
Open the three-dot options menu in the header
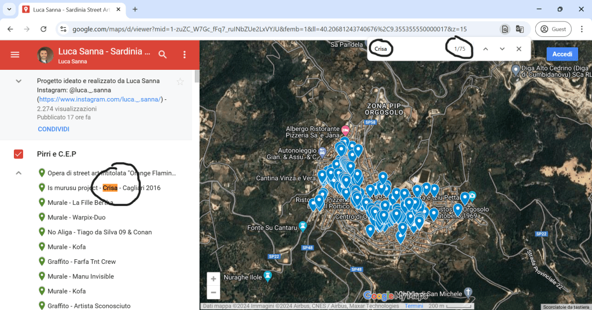185,54
